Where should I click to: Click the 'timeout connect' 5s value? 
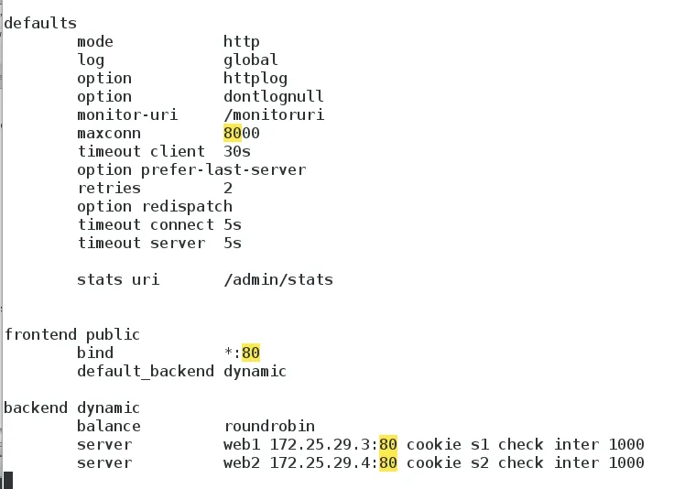pos(233,224)
